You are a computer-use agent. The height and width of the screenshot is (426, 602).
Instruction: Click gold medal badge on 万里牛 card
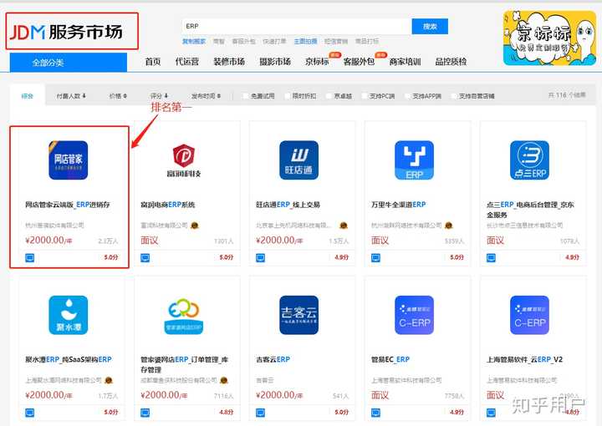click(448, 226)
